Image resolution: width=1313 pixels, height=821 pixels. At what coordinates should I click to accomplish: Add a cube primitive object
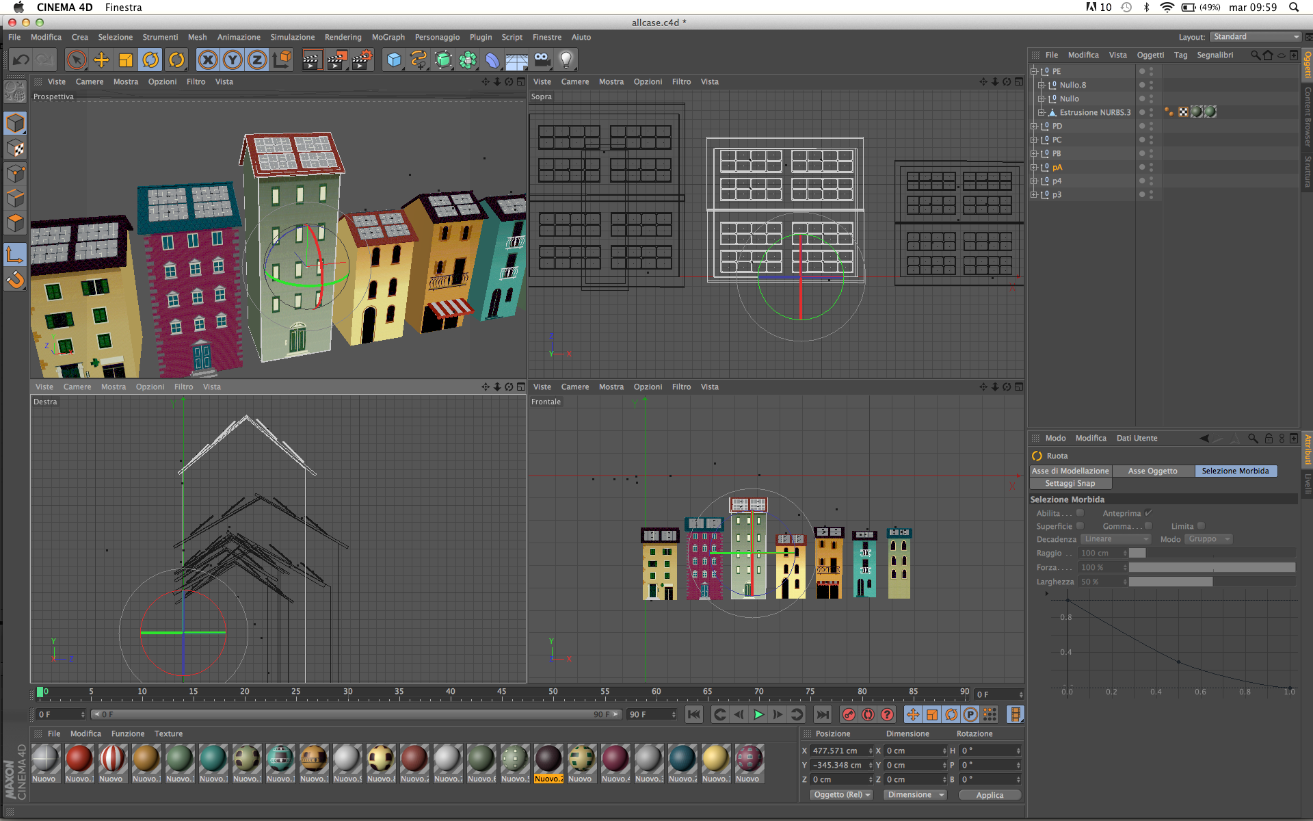point(394,60)
